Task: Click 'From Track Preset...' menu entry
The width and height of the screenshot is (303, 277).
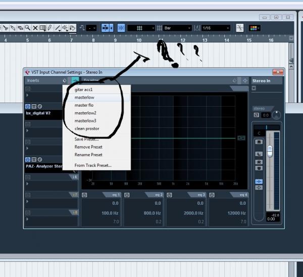Action: click(93, 165)
